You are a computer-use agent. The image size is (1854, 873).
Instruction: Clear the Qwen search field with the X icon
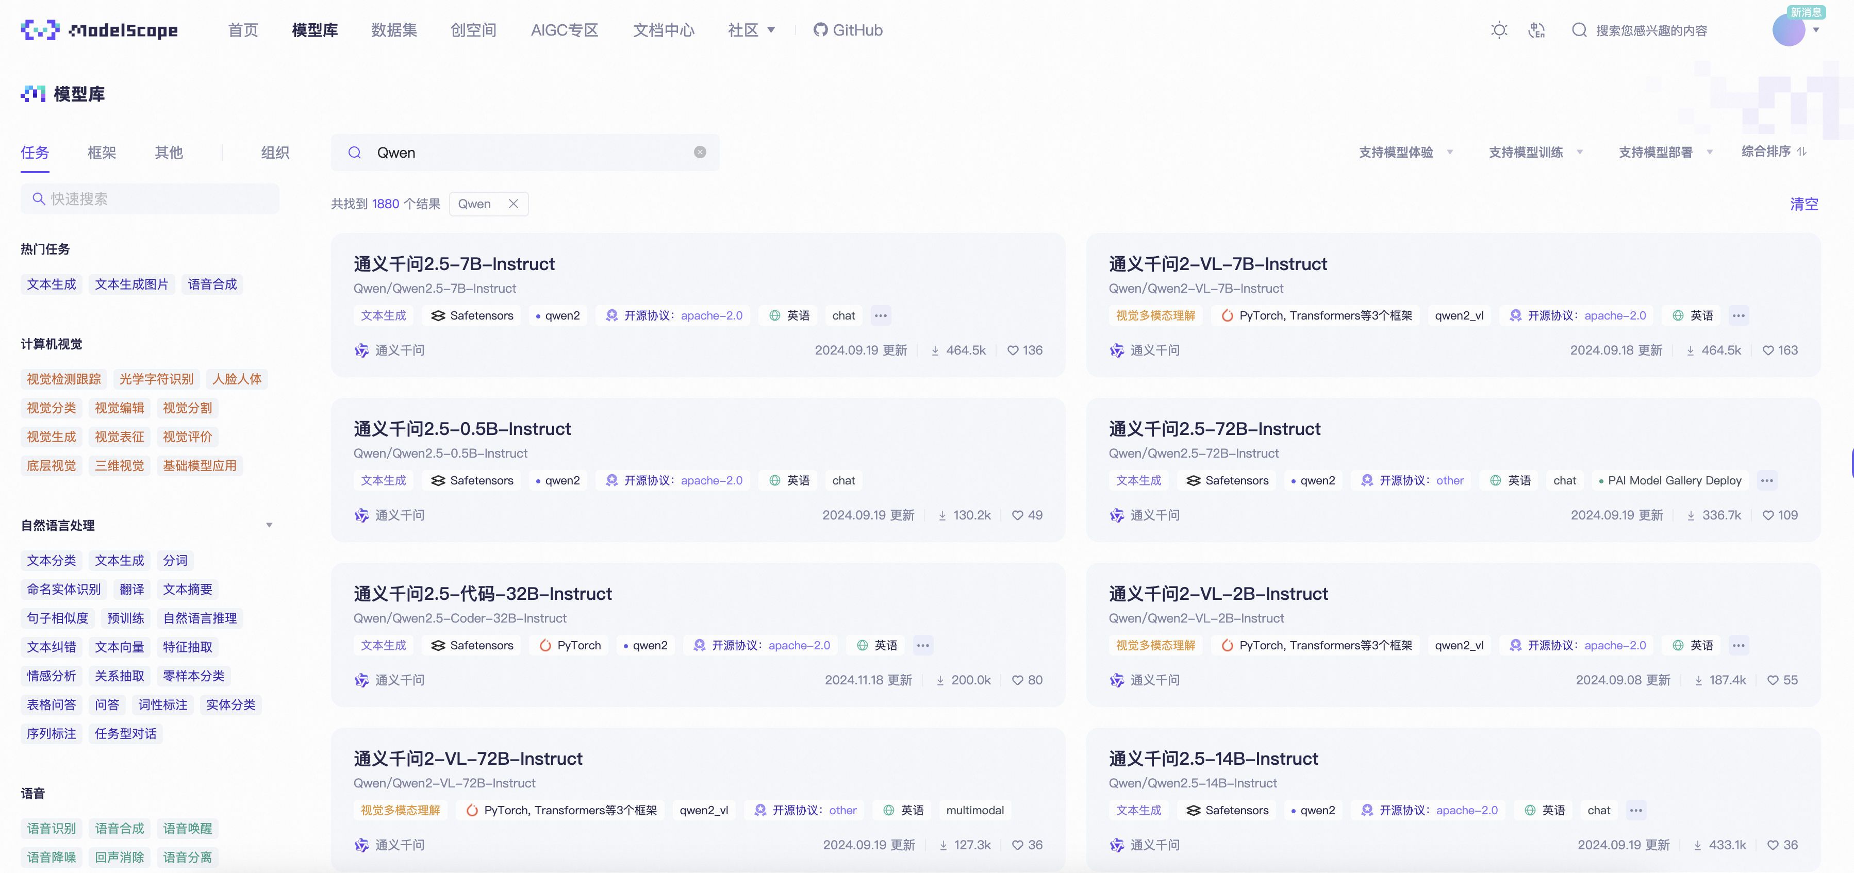[x=699, y=152]
